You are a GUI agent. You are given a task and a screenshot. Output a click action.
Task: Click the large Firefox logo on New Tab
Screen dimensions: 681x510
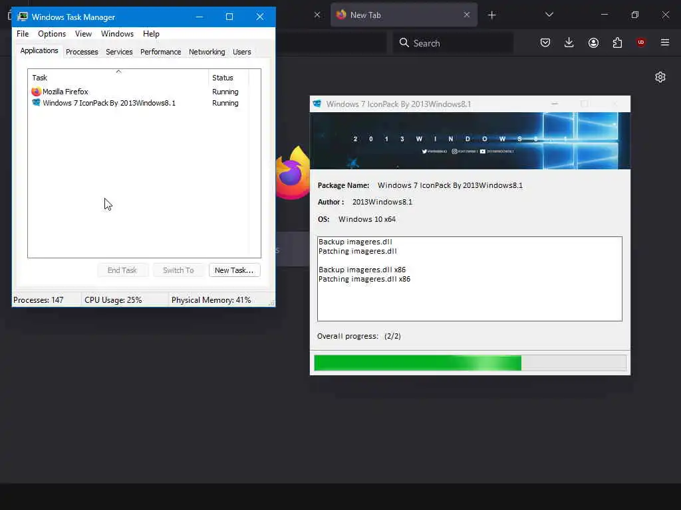[x=293, y=173]
